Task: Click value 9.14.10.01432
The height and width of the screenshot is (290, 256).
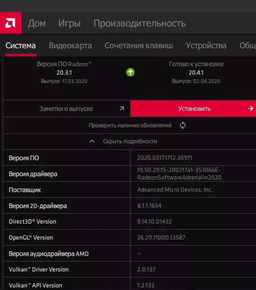Action: pyautogui.click(x=154, y=221)
